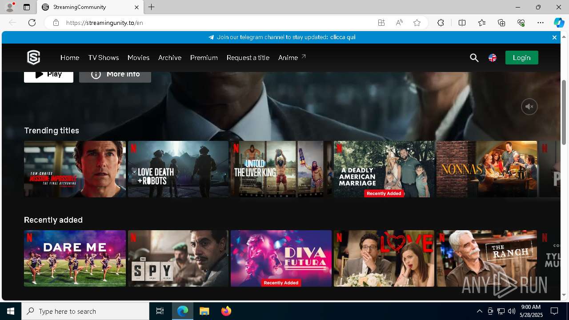
Task: Open the Windows Start menu
Action: (11, 311)
